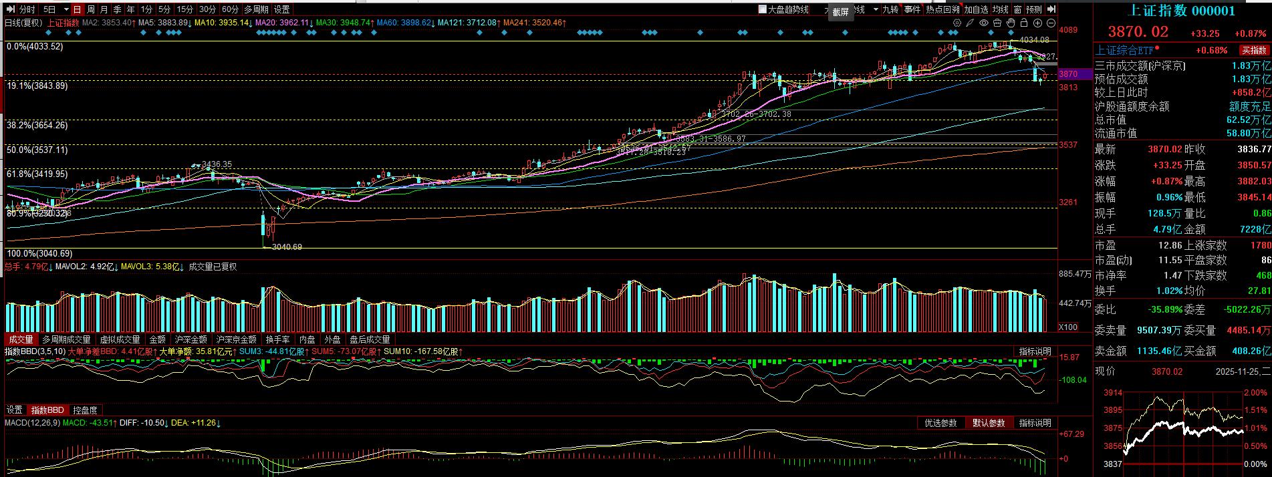Select the 60分 period
Screen dimensions: 1272x477
tap(230, 9)
